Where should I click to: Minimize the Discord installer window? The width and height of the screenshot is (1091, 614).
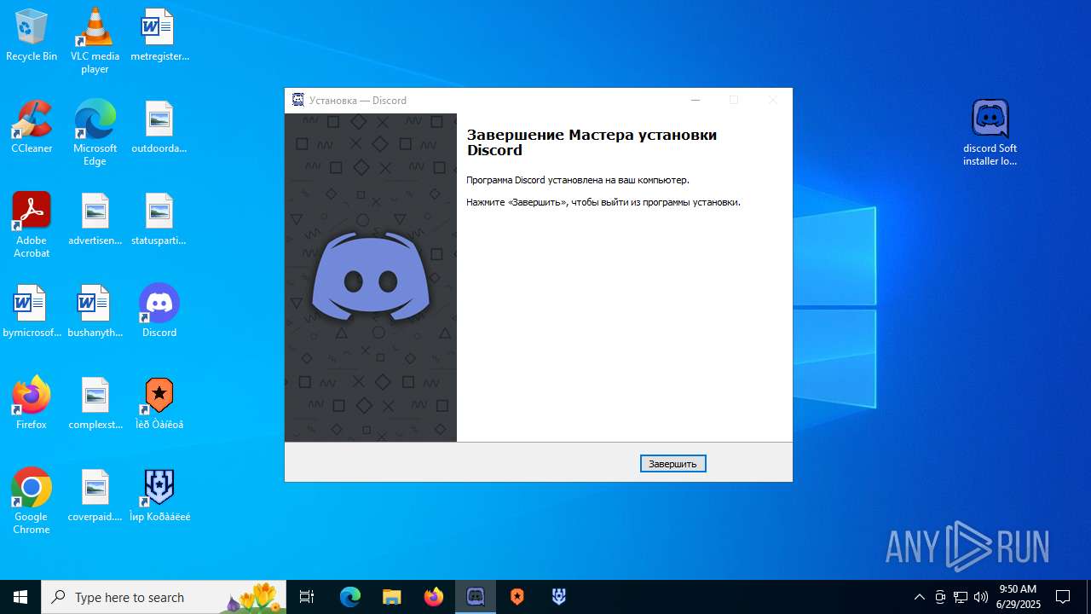(x=696, y=101)
